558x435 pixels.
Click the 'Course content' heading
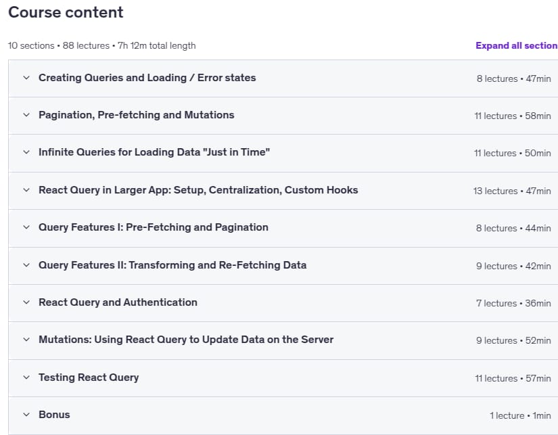(x=66, y=12)
